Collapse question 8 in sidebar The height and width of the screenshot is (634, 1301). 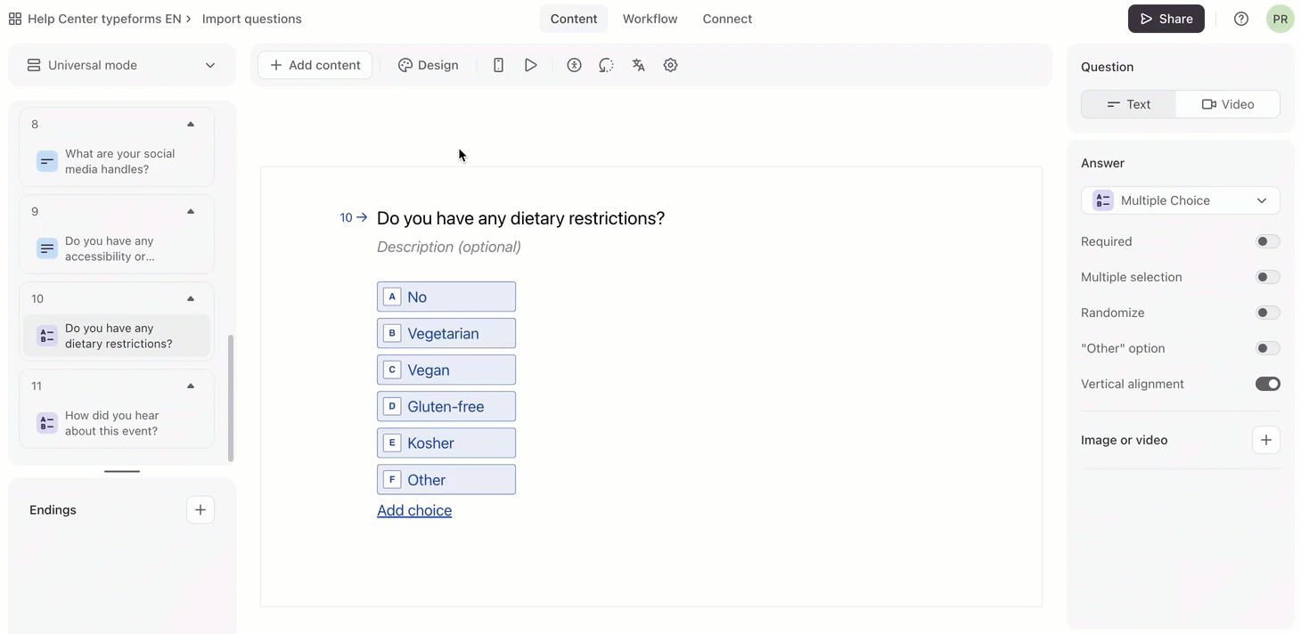tap(191, 124)
